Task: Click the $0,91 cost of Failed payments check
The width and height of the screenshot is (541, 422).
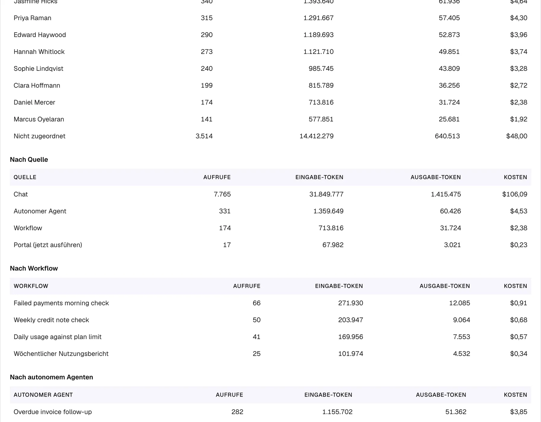Action: pyautogui.click(x=518, y=303)
